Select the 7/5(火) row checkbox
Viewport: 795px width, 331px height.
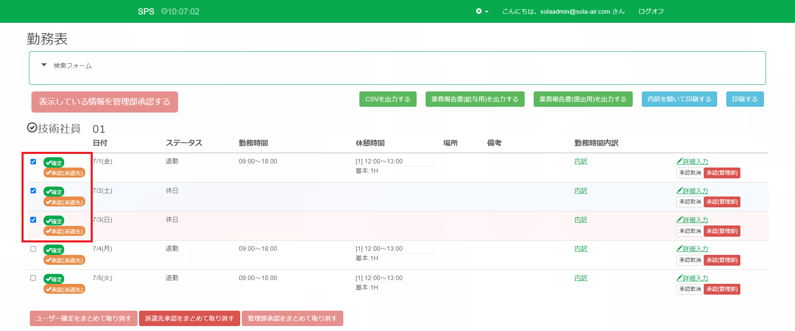coord(33,278)
